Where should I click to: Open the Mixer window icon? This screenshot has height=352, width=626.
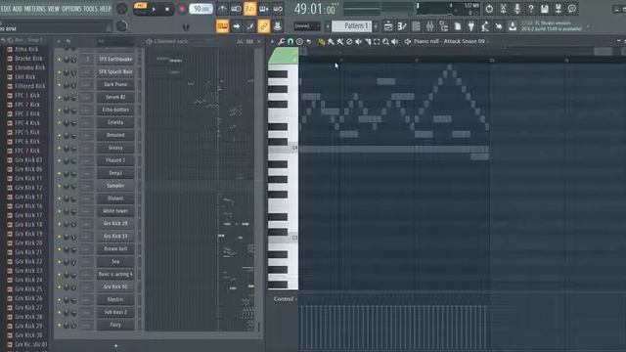tap(429, 26)
